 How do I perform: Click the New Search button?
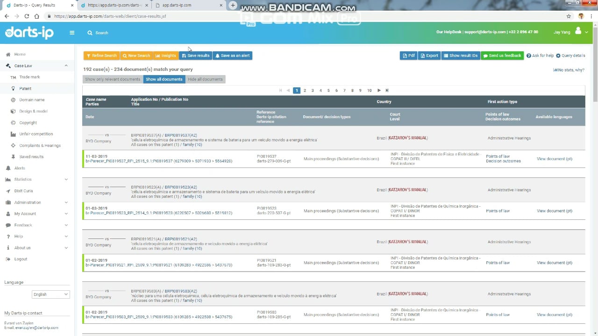pyautogui.click(x=136, y=56)
